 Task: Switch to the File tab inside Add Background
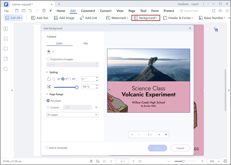(x=85, y=43)
